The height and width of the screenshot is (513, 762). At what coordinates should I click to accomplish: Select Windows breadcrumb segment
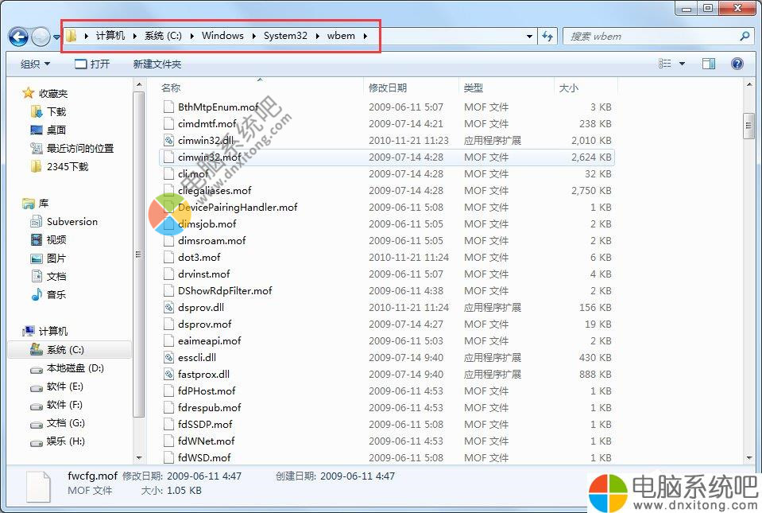(222, 36)
